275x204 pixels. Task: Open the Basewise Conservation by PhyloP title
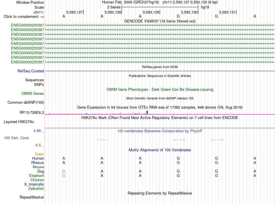pos(160,131)
